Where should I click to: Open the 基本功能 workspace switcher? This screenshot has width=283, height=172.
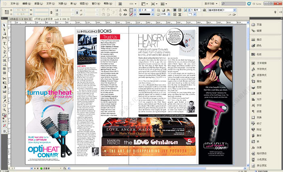coord(211,3)
